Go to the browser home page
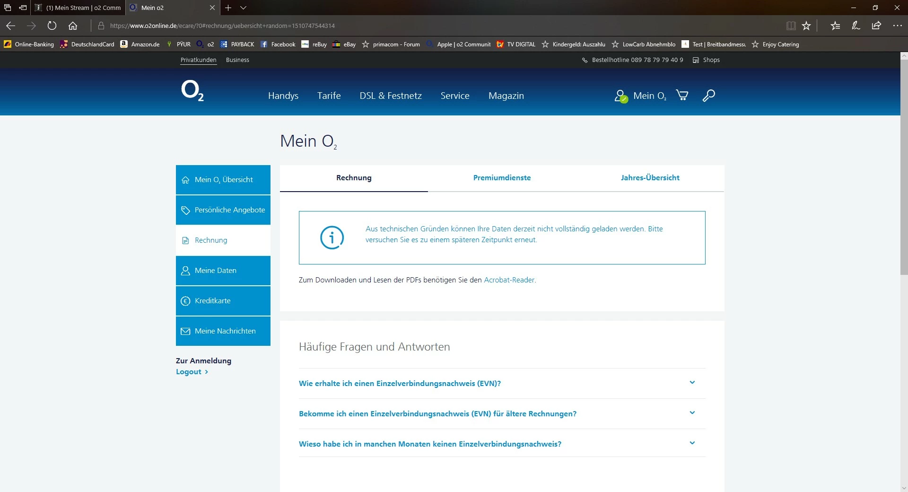Viewport: 908px width, 492px height. [73, 26]
